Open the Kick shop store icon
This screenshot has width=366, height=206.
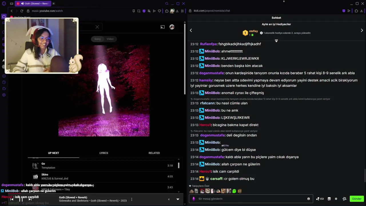pyautogui.click(x=329, y=199)
